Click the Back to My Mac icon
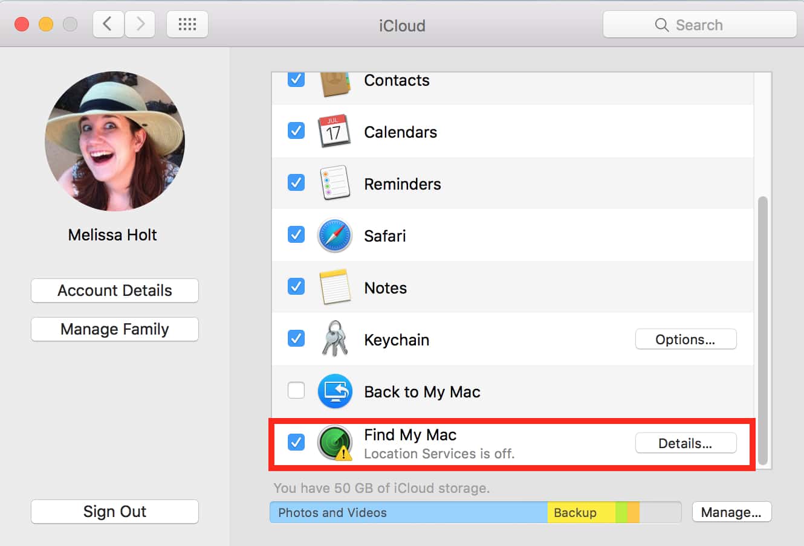This screenshot has height=546, width=804. (x=334, y=391)
